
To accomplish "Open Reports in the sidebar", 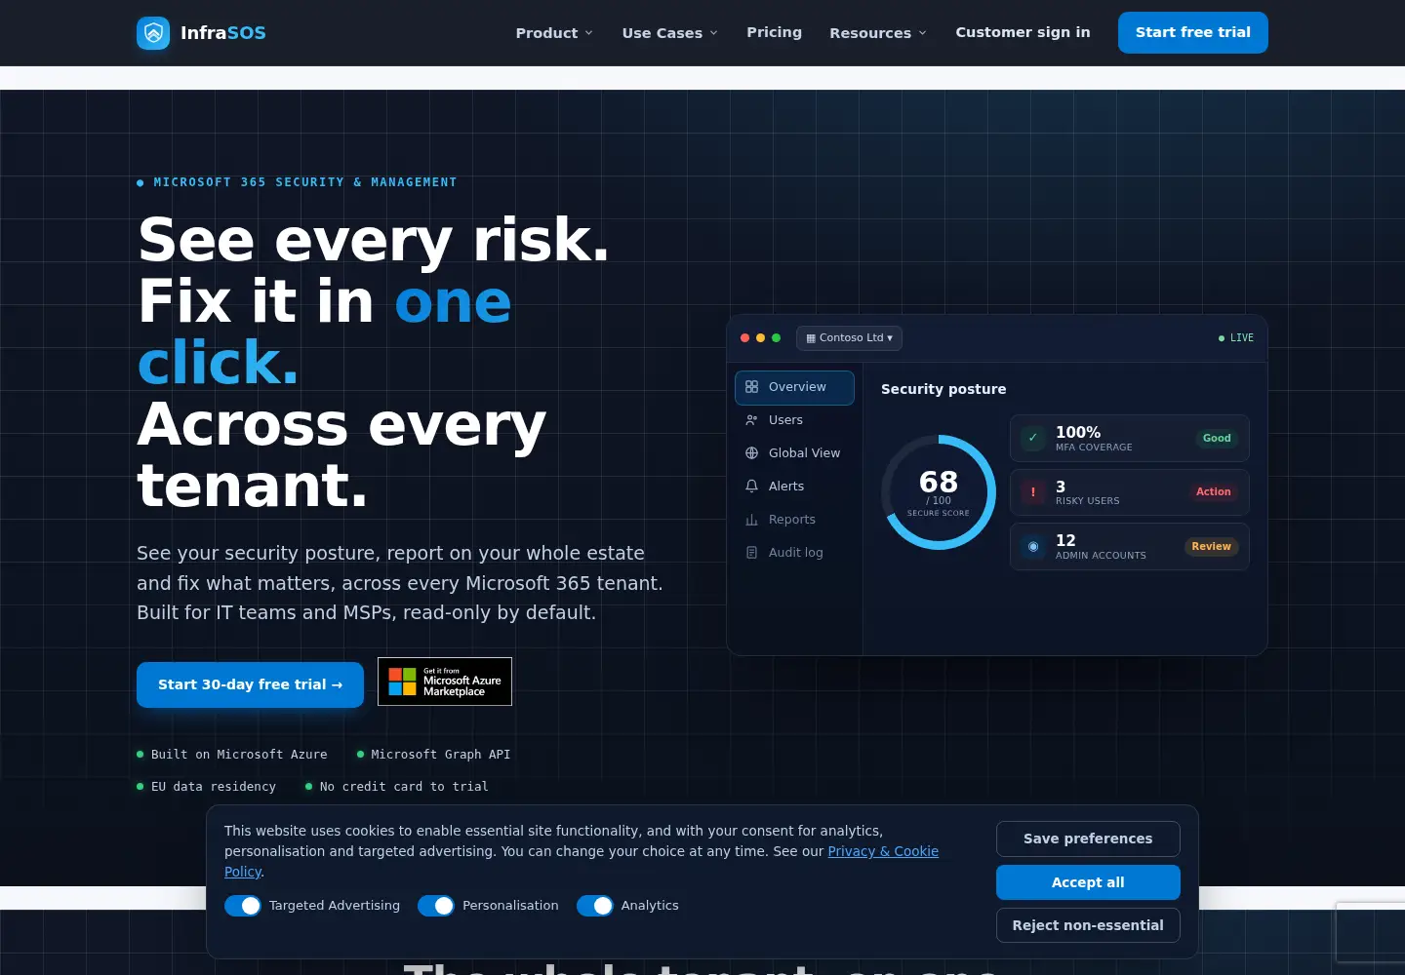I will point(794,520).
